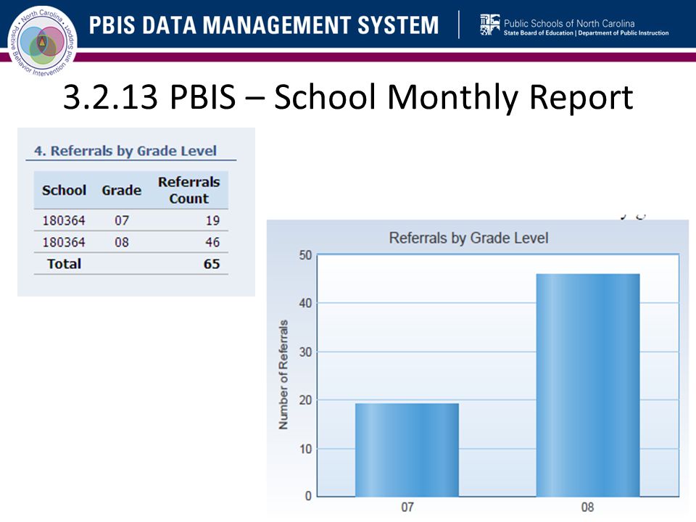Viewport: 696px width, 522px height.
Task: Click the Total row label
Action: (65, 264)
